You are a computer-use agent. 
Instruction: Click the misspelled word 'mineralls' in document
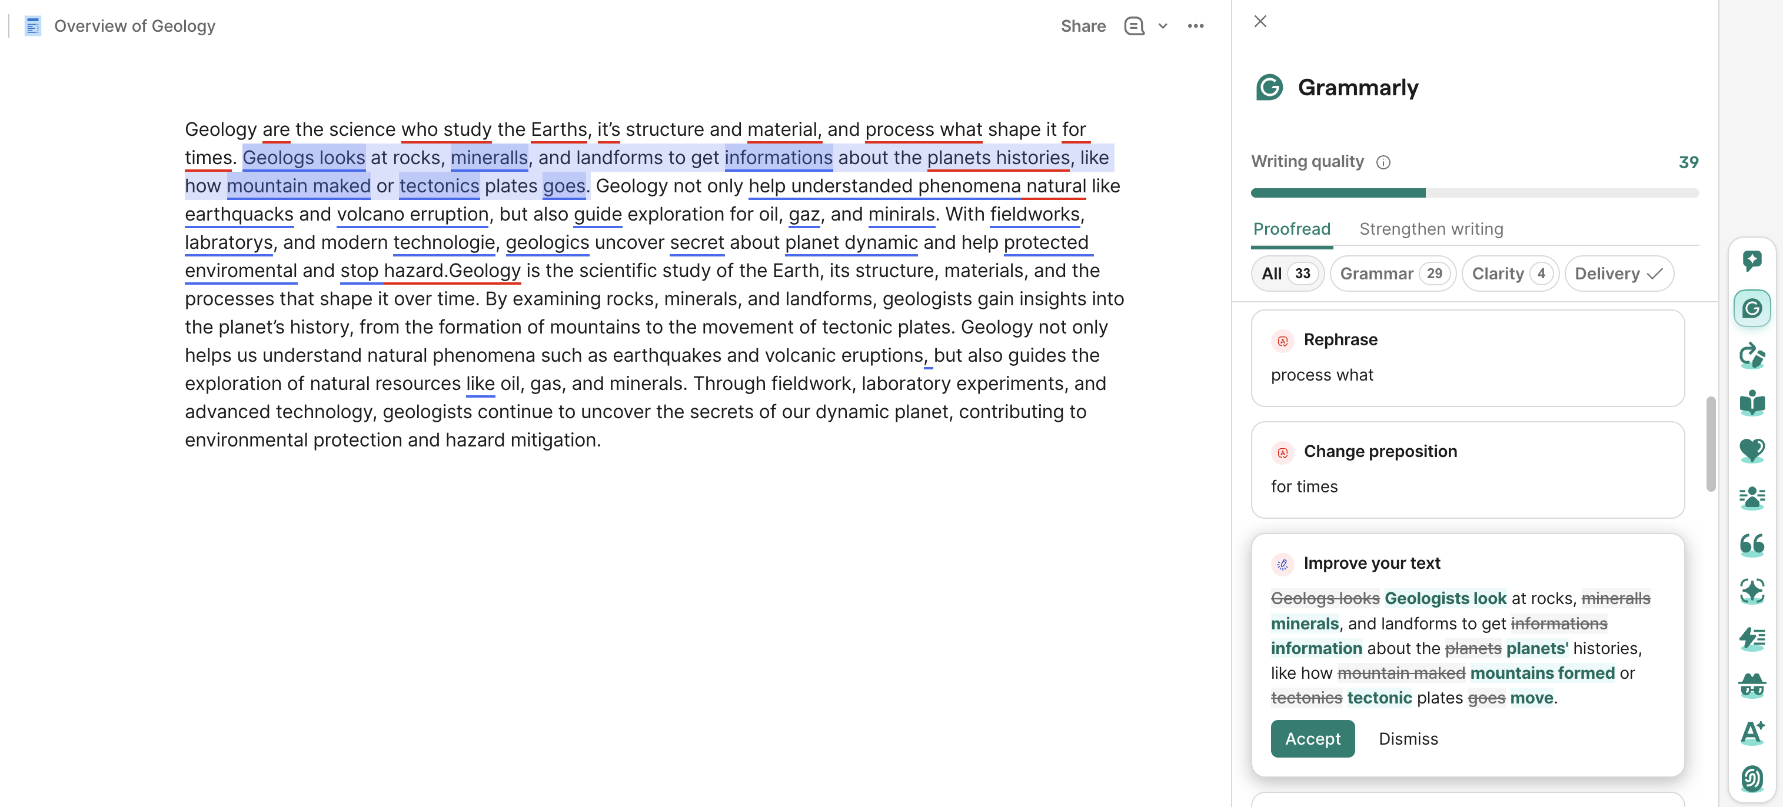(490, 158)
